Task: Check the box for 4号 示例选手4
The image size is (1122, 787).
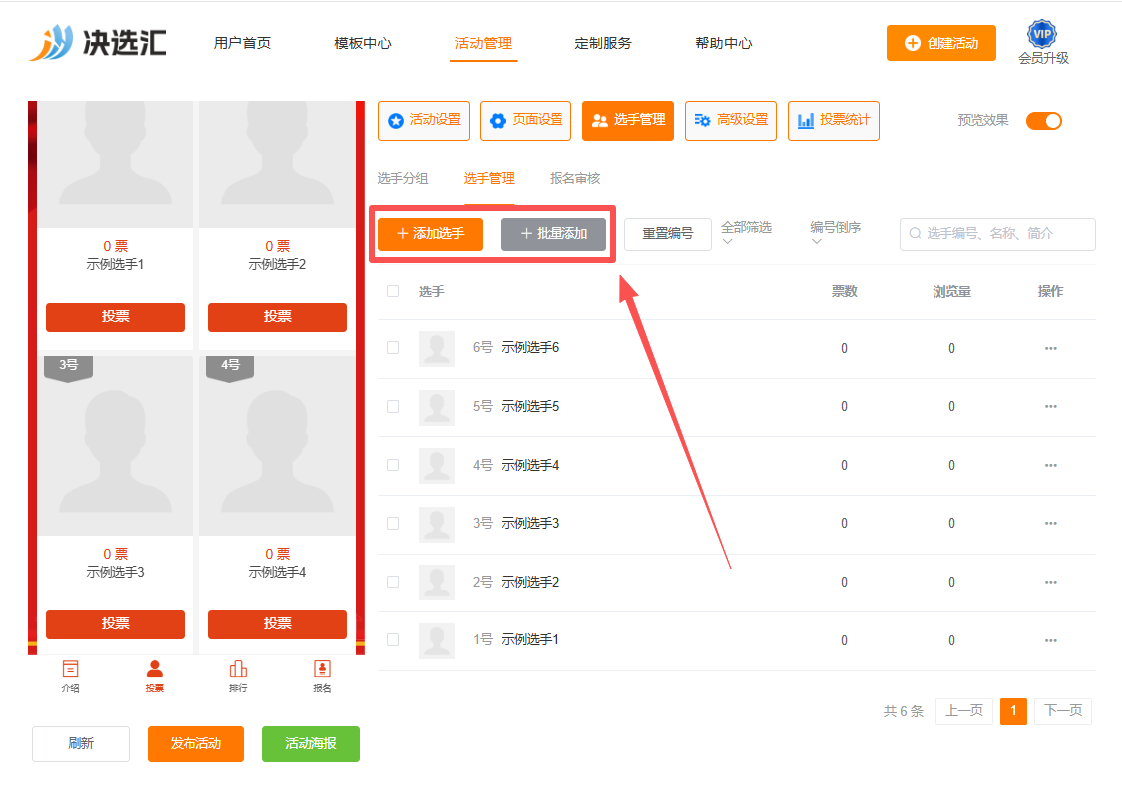Action: click(393, 465)
